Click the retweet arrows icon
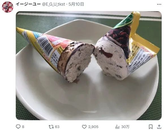Screen dimensions: 165x130 (x=51, y=127)
